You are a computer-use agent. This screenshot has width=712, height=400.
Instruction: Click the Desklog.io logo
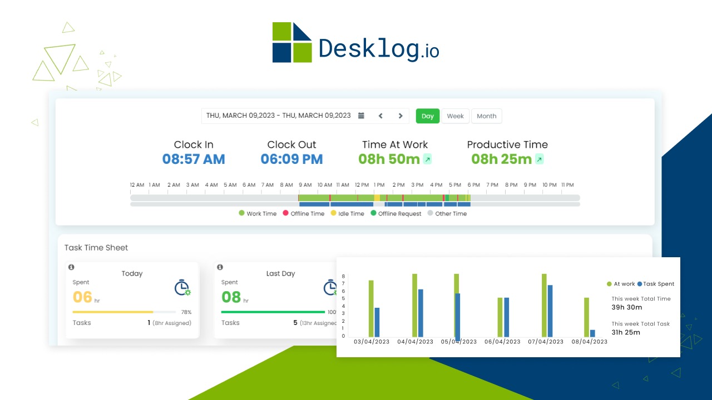pos(355,43)
